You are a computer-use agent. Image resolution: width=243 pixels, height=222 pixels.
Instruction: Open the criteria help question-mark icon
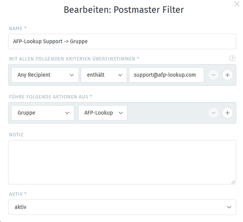[232, 58]
